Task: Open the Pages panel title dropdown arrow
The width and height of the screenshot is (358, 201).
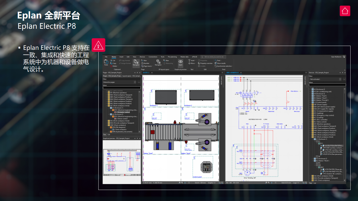Action: coord(135,73)
